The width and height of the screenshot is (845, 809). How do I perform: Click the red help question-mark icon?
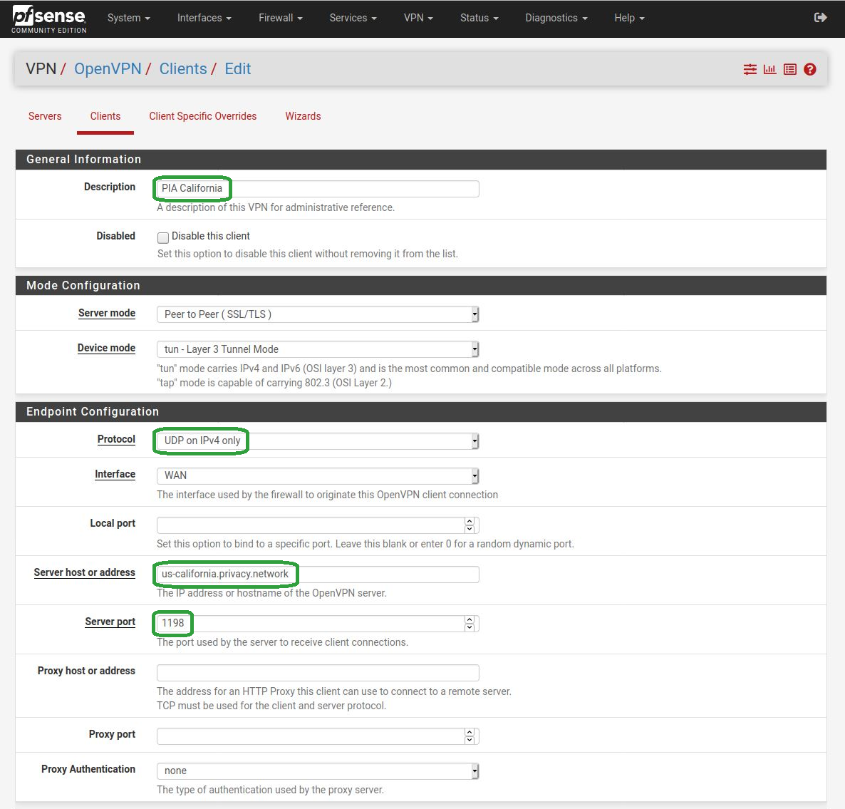[x=809, y=69]
